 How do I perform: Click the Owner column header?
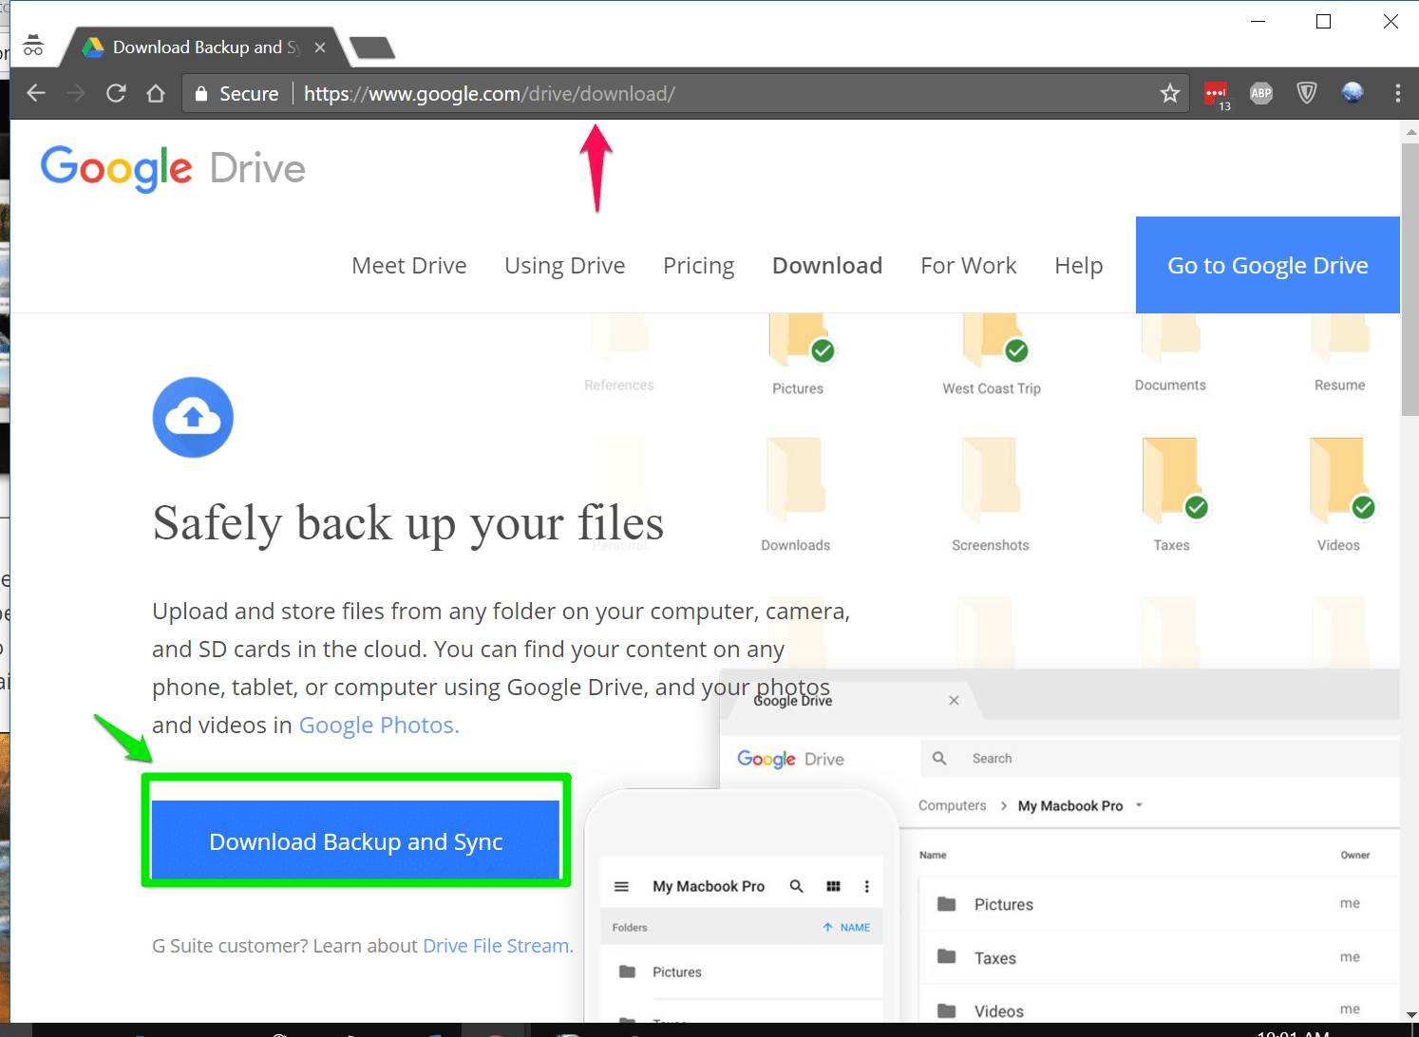[1355, 855]
